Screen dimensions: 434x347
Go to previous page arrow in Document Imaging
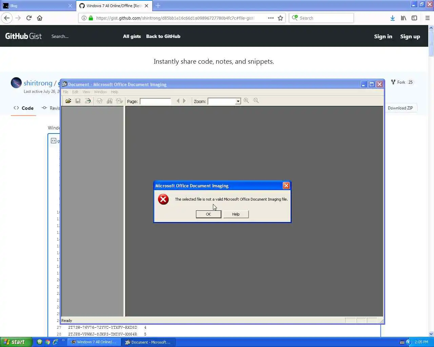tap(178, 101)
